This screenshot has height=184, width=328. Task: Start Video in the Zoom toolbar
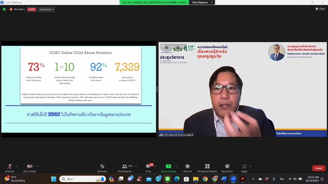click(x=30, y=168)
